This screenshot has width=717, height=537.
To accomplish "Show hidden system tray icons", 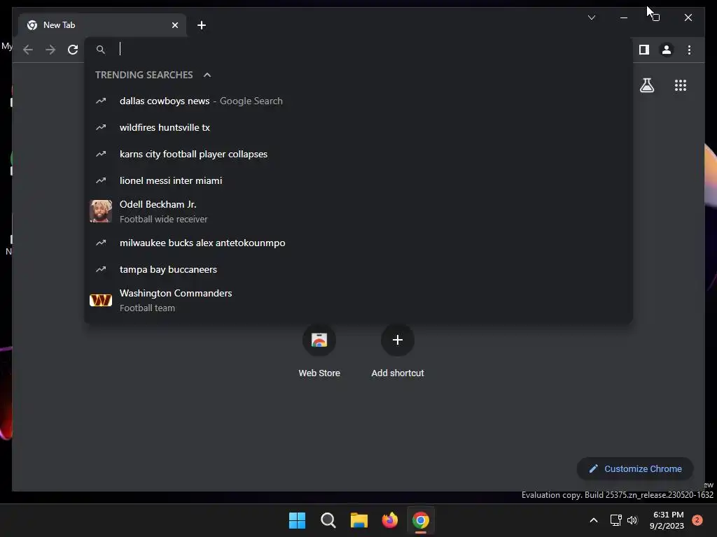I will pos(594,520).
